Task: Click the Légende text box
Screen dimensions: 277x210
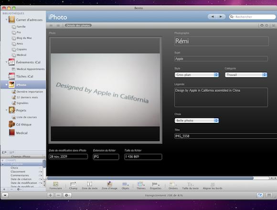Action: tap(221, 97)
